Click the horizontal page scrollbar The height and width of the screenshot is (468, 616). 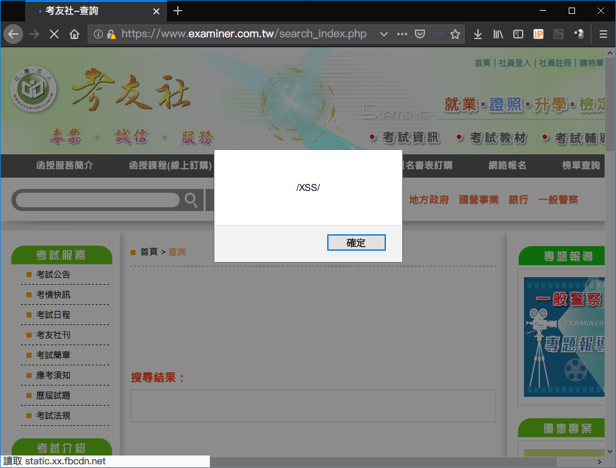pyautogui.click(x=383, y=462)
